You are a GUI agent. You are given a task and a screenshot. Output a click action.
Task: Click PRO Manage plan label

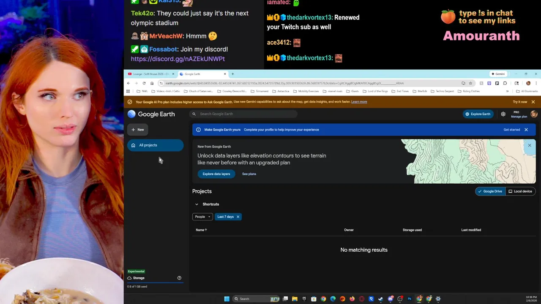point(519,114)
